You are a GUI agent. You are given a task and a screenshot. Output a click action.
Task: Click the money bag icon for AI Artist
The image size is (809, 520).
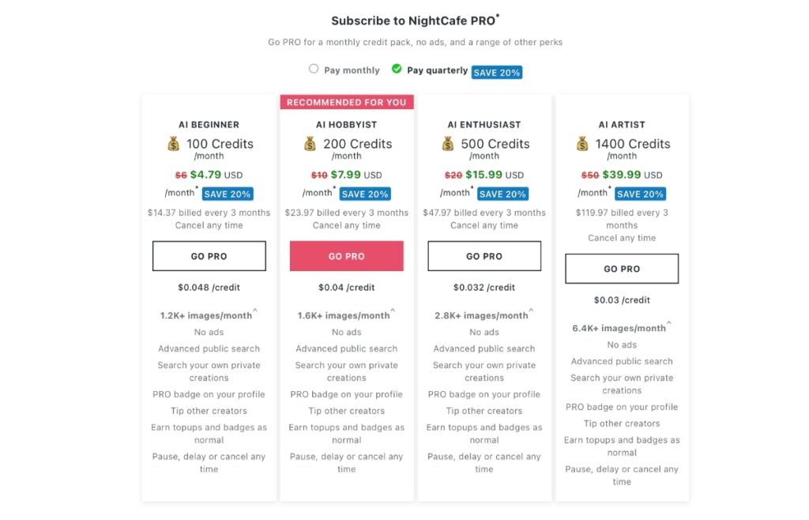tap(582, 144)
